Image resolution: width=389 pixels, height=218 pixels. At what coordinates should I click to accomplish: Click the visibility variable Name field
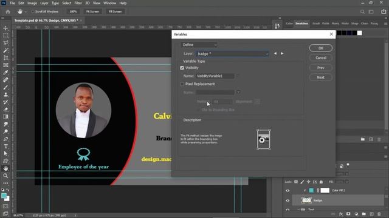(215, 76)
